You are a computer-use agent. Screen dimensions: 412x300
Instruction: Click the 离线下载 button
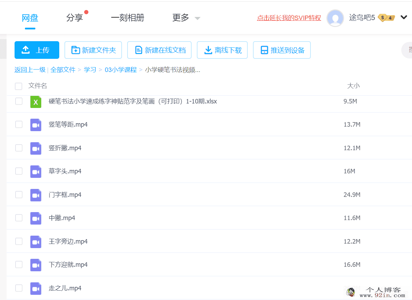point(222,50)
